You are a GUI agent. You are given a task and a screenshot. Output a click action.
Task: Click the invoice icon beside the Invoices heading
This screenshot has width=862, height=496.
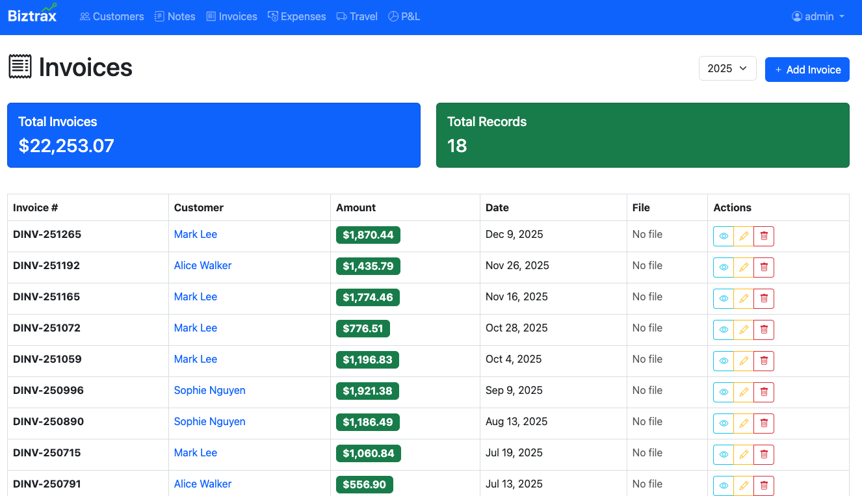(x=20, y=66)
